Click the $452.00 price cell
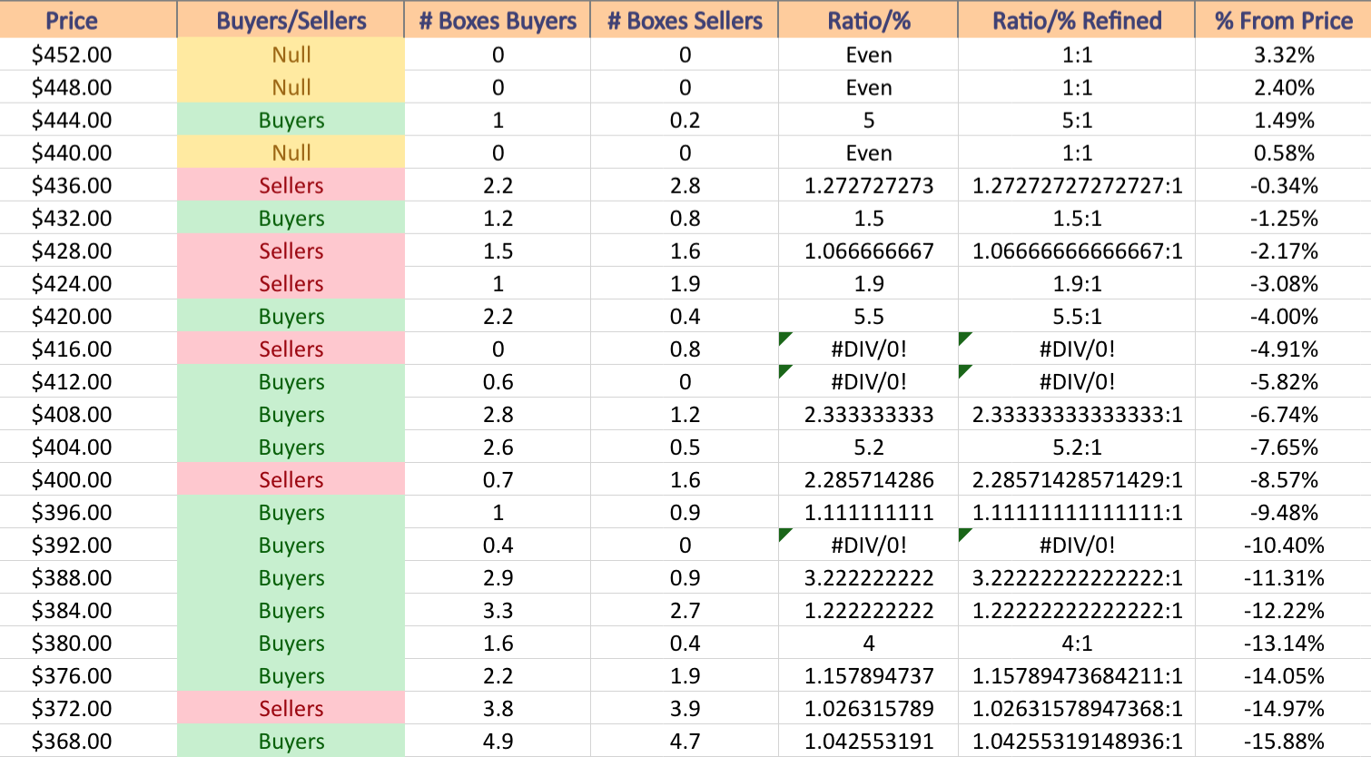 tap(88, 54)
